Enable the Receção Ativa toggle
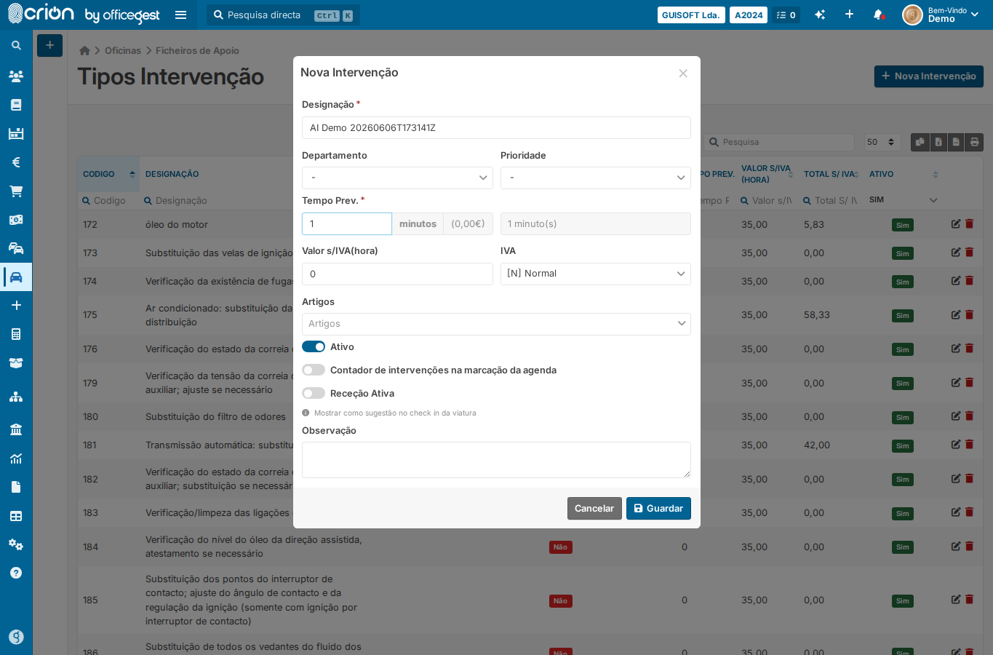This screenshot has height=655, width=993. pyautogui.click(x=314, y=393)
